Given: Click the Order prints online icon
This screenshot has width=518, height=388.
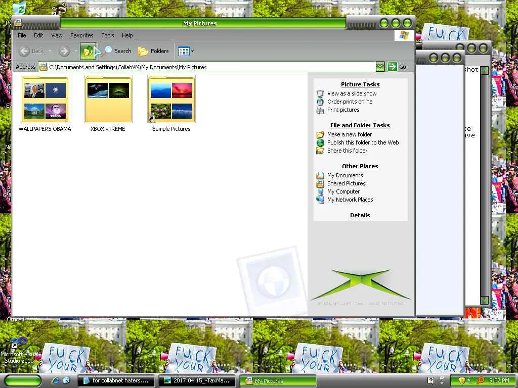Looking at the screenshot, I should click(x=320, y=102).
